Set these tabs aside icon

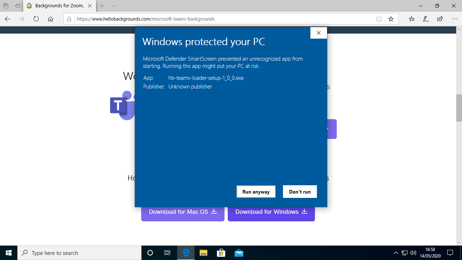pos(17,6)
